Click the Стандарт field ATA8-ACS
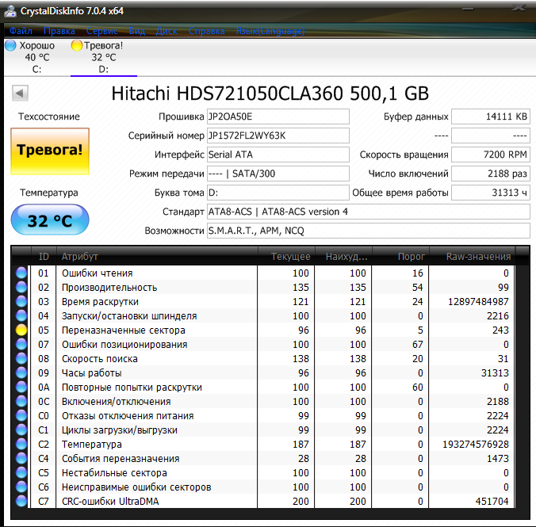Viewport: 536px width, 527px height. [x=369, y=212]
